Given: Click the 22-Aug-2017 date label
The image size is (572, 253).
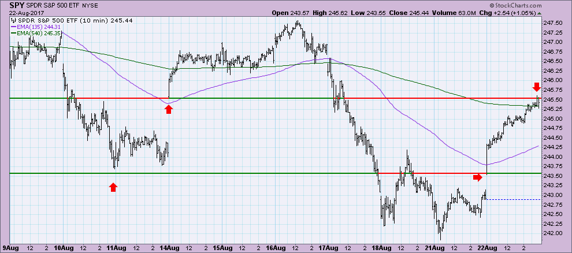Looking at the screenshot, I should (26, 13).
